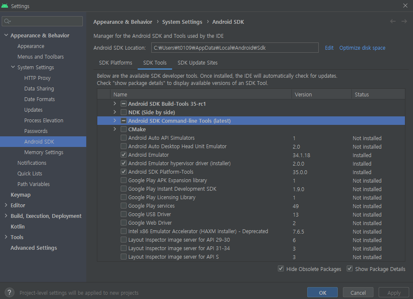
Task: Click Edit SDK location link
Action: tap(329, 48)
